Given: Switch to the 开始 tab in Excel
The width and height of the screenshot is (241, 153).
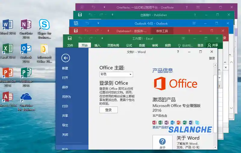Looking at the screenshot, I should (85, 45).
